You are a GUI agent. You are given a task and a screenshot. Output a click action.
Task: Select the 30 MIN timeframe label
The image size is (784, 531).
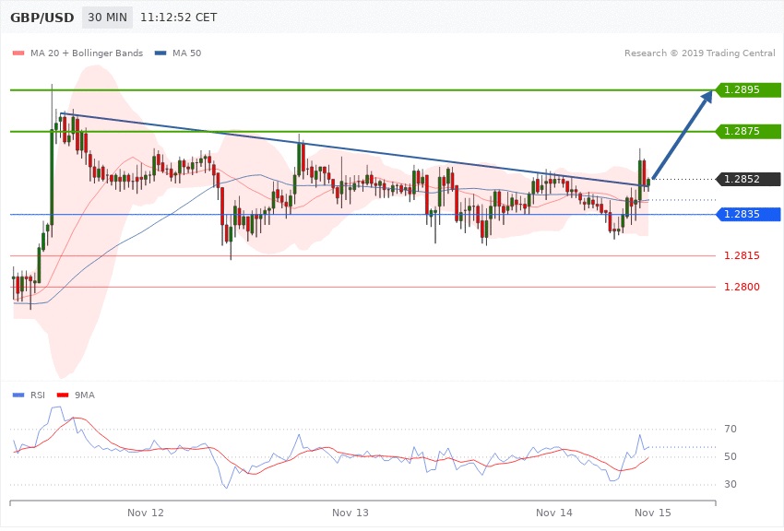[108, 18]
